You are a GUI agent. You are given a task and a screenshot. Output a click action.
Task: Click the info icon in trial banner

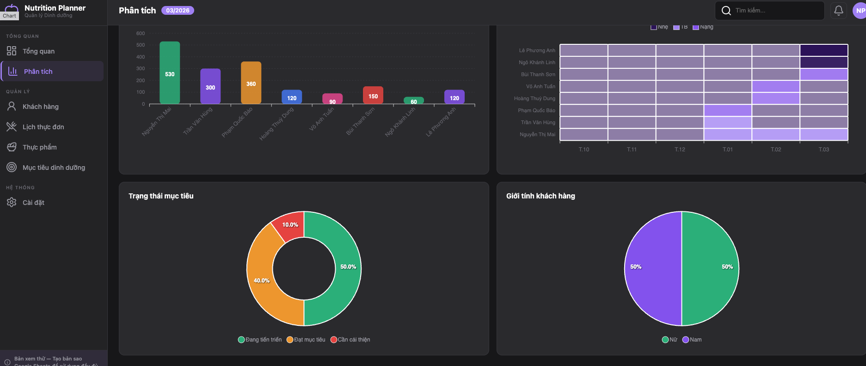pos(7,362)
